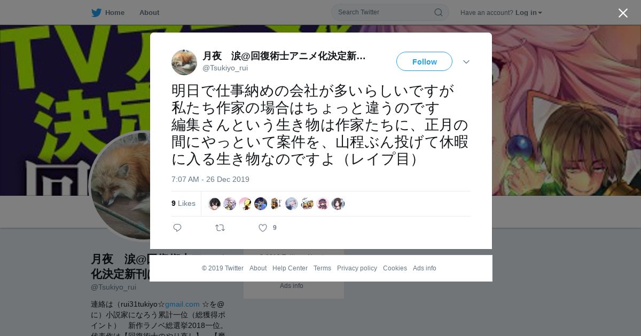Open the @Tsukiyo_rui handle in tweet
Viewport: 641px width, 336px height.
coord(225,68)
